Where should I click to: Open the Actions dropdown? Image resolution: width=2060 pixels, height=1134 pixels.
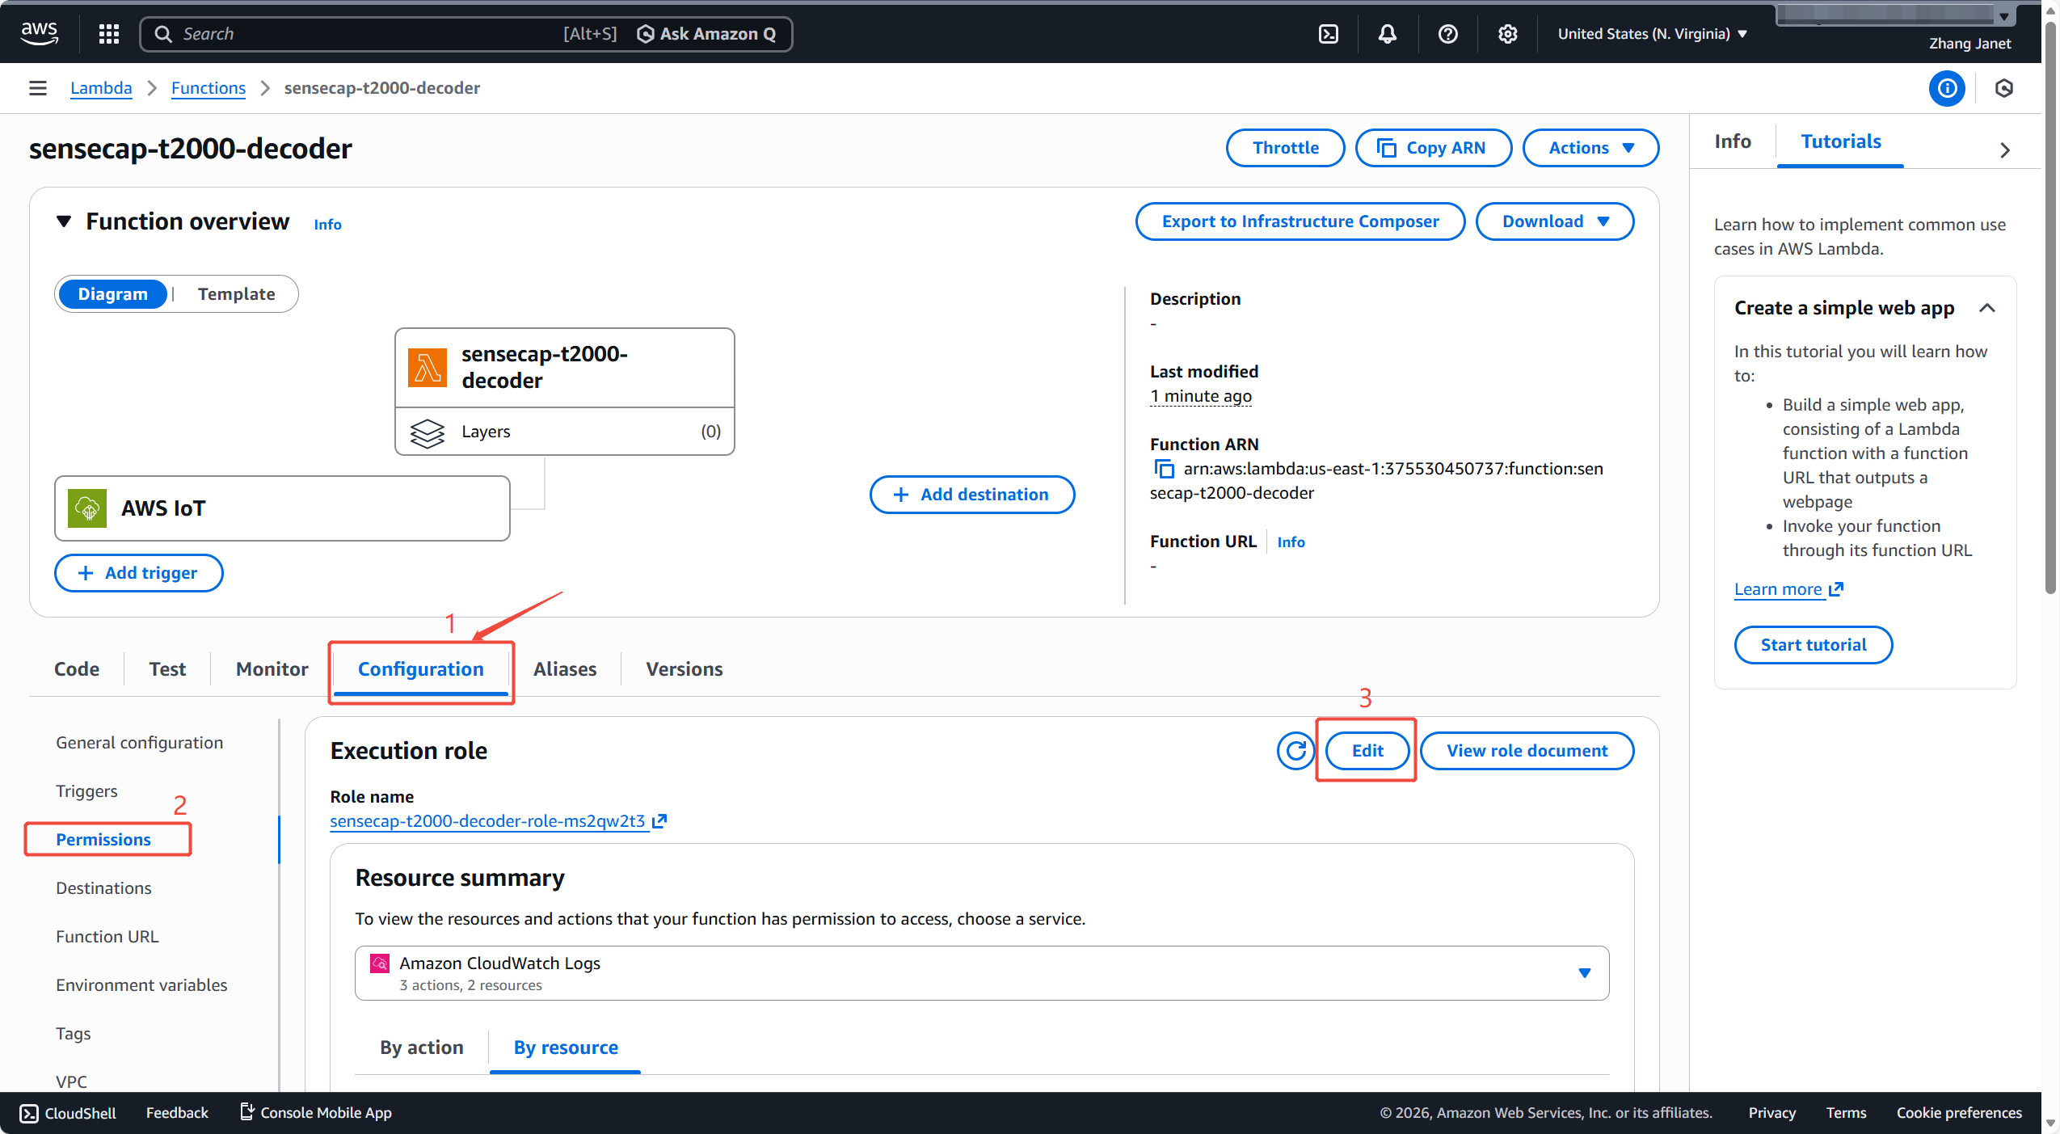pos(1590,148)
